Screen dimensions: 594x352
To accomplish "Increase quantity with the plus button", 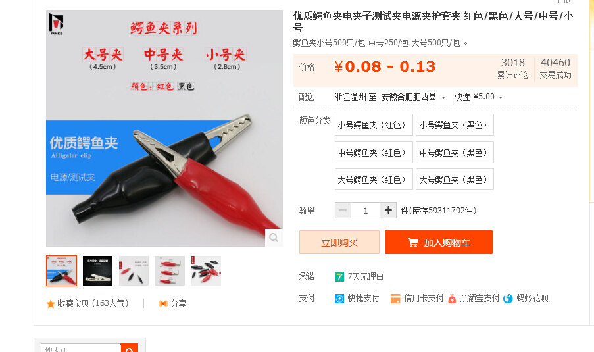I will 388,211.
